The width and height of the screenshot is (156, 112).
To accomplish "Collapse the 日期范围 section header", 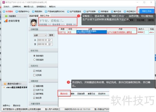I will coord(43,30).
